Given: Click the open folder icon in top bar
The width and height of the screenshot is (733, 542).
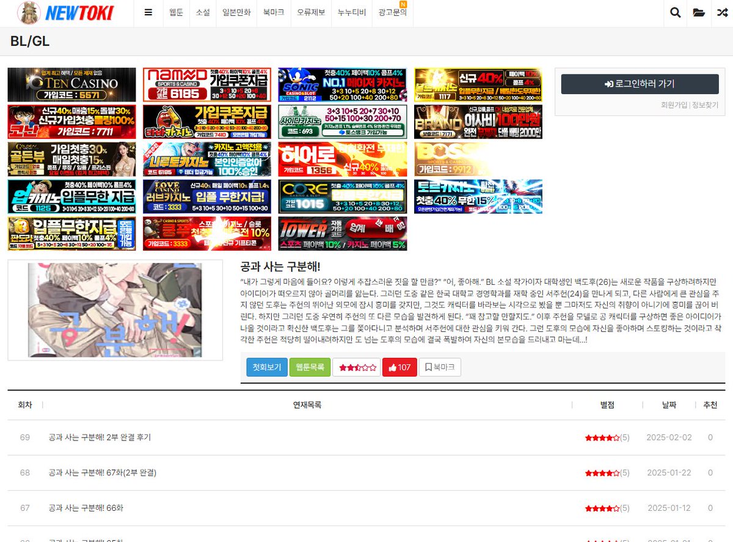Looking at the screenshot, I should tap(698, 12).
